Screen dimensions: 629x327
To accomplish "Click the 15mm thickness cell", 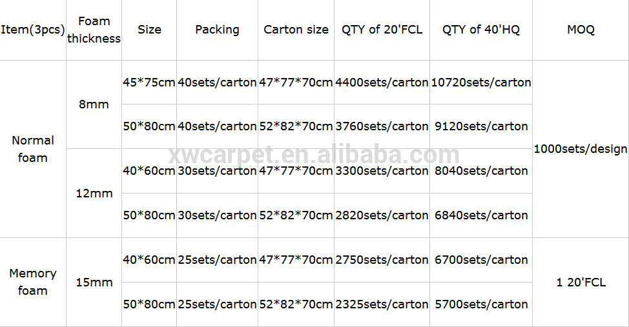I will [x=94, y=282].
